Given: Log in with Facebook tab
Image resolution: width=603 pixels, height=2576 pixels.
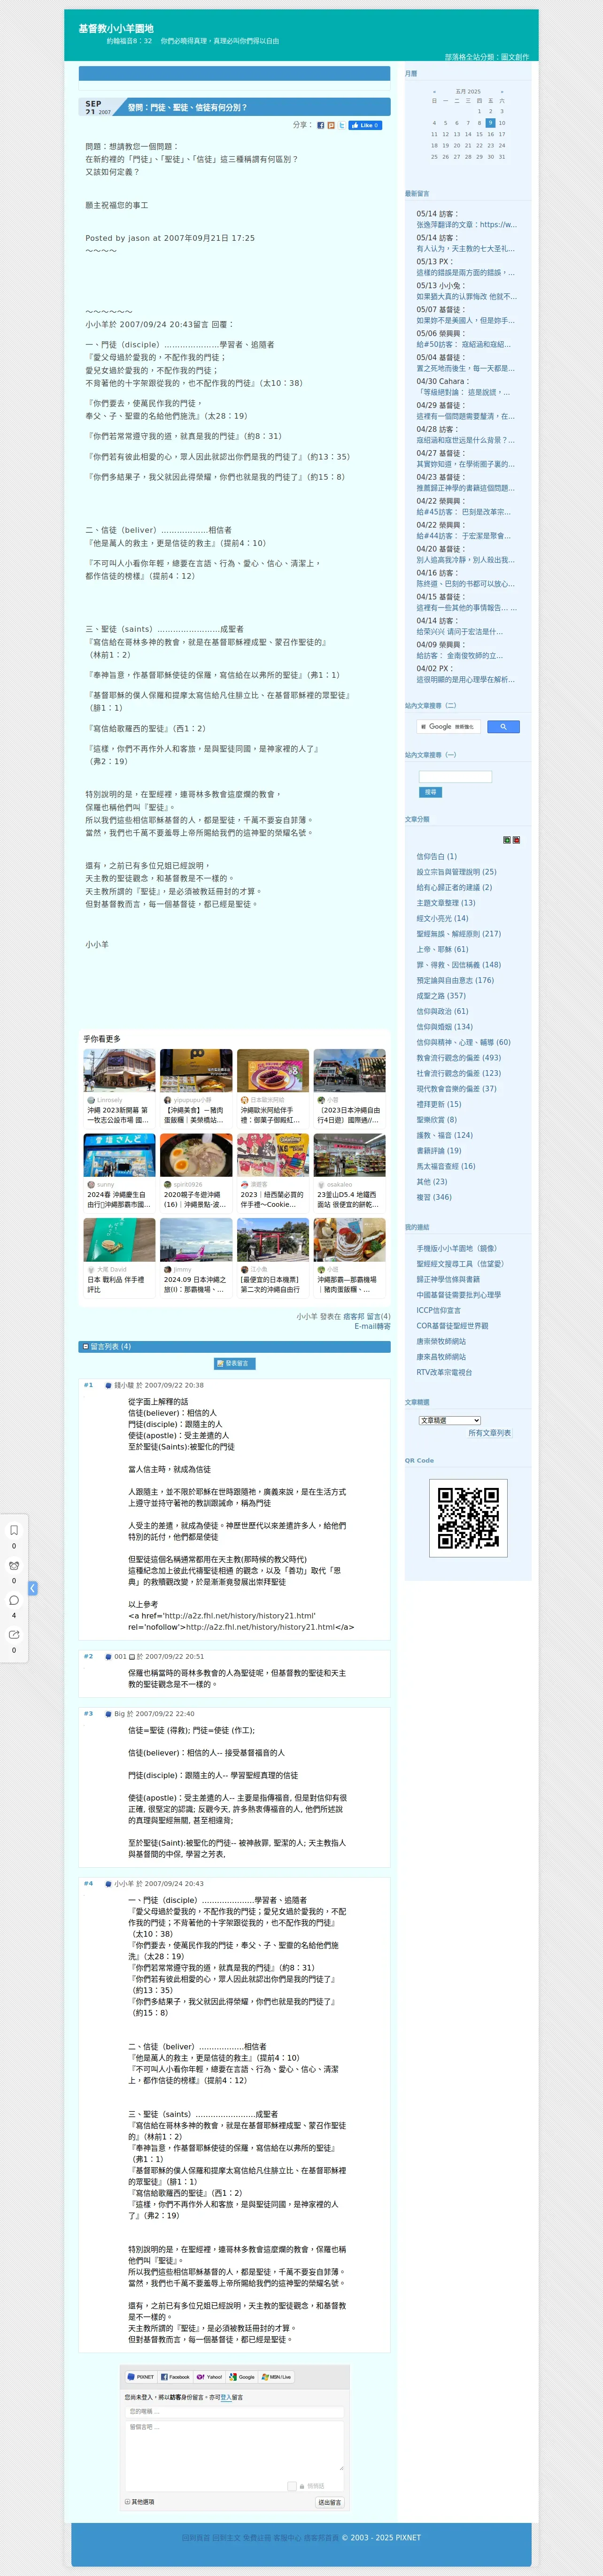Looking at the screenshot, I should click(175, 2376).
